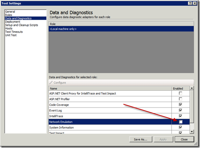Uncheck the IntelliTrace checkbox
The width and height of the screenshot is (200, 148).
(x=181, y=116)
